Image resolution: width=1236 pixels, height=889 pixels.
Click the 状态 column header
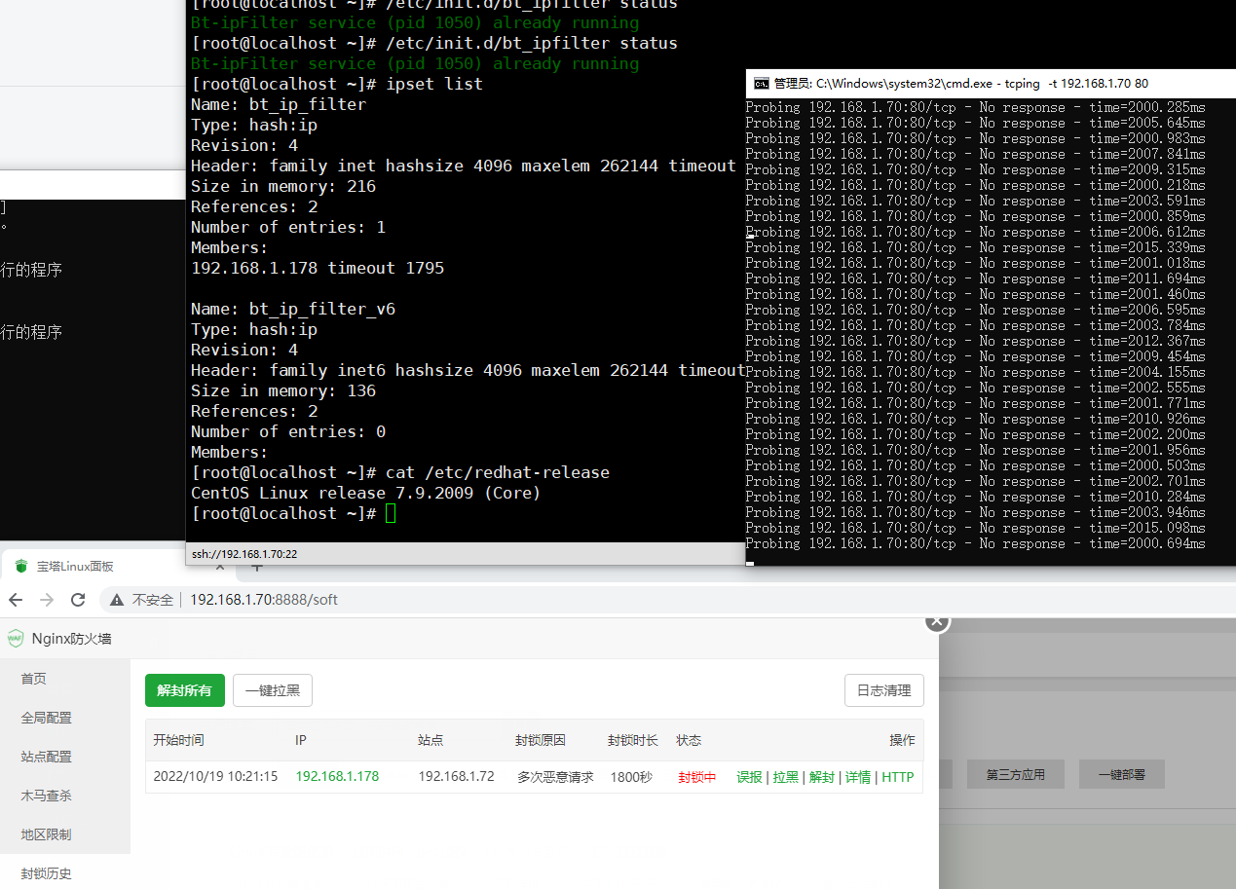click(x=689, y=740)
